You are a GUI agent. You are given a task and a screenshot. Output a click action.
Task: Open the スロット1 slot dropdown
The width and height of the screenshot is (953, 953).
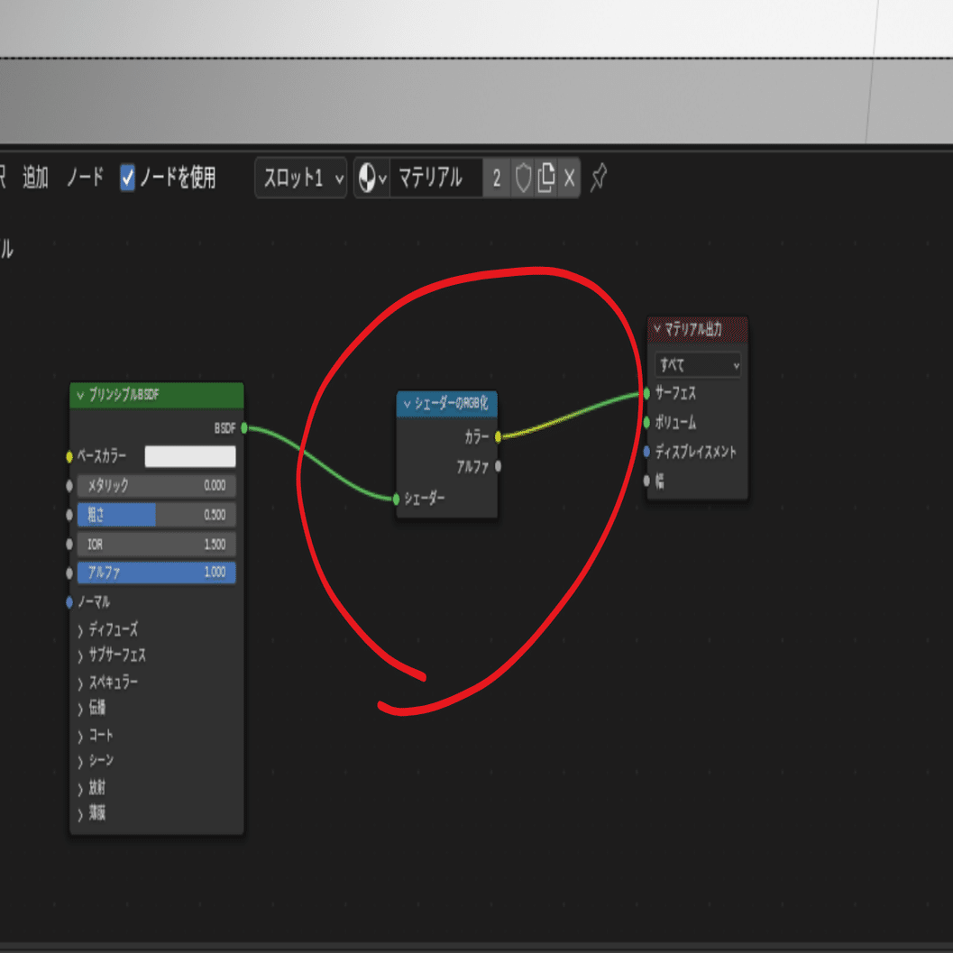point(301,179)
